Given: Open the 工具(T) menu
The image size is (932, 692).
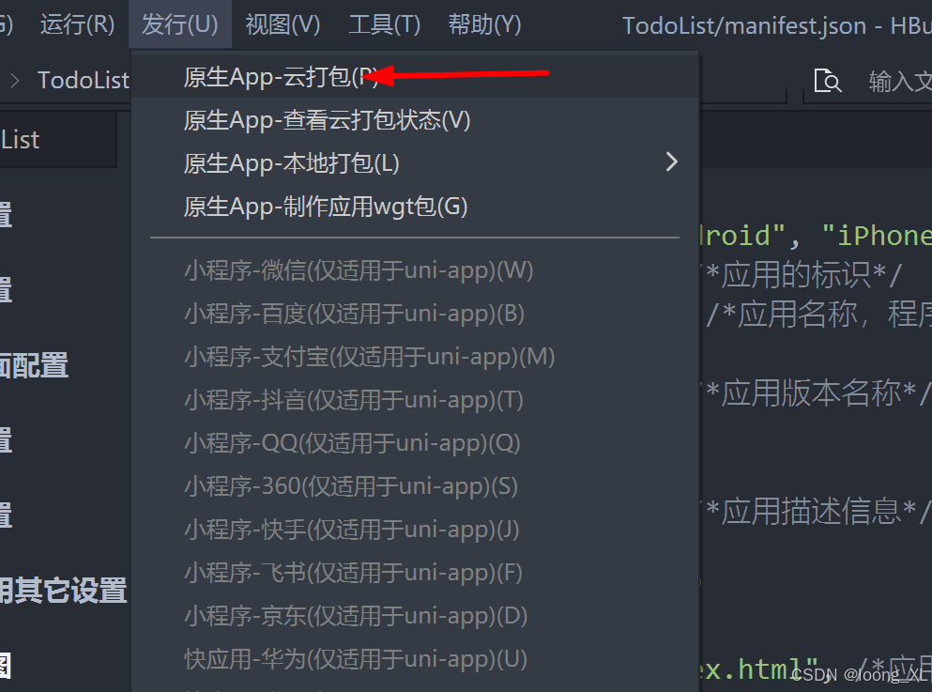Looking at the screenshot, I should tap(385, 25).
